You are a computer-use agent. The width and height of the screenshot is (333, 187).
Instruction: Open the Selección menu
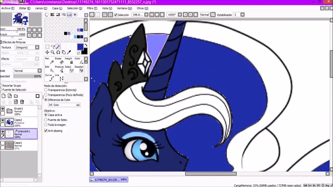[75, 8]
